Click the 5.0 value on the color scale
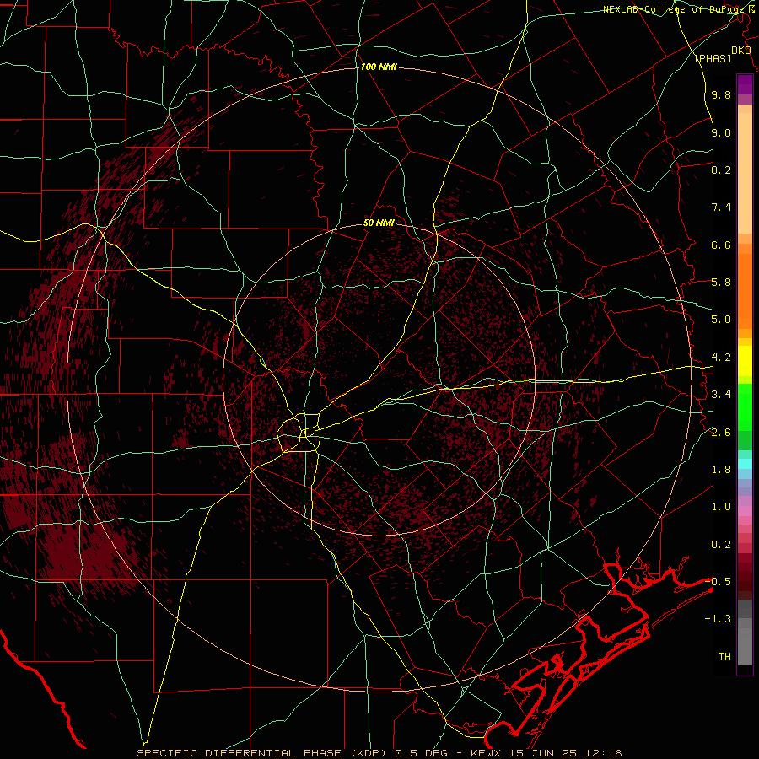This screenshot has height=759, width=759. [x=721, y=320]
